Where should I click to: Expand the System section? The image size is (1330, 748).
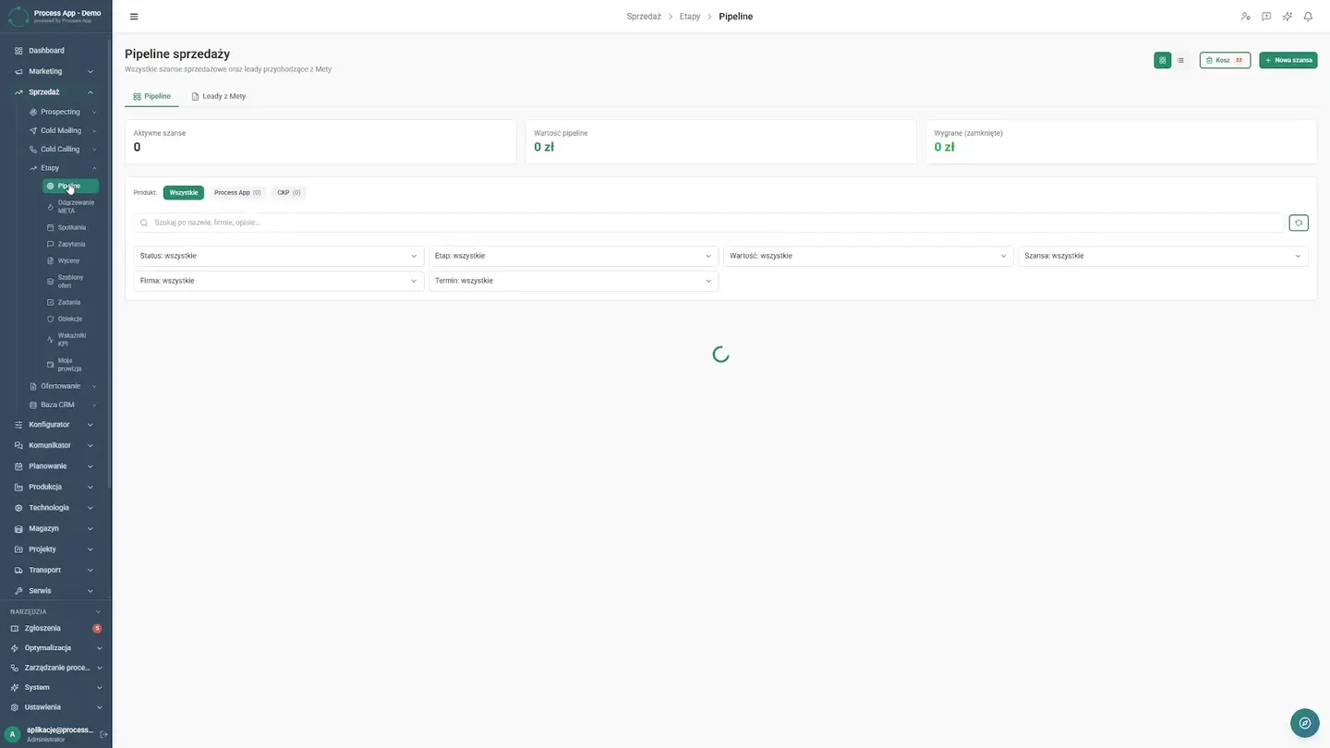click(x=55, y=687)
